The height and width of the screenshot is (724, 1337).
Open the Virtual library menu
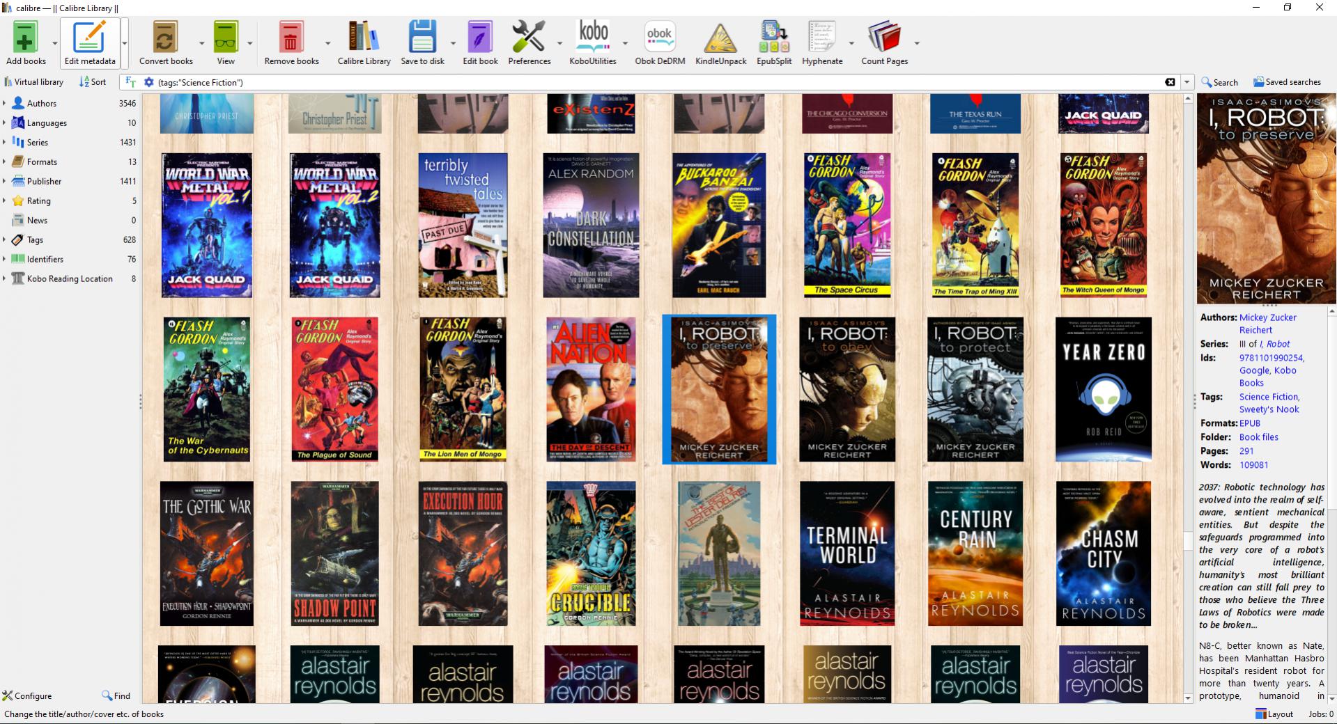33,82
